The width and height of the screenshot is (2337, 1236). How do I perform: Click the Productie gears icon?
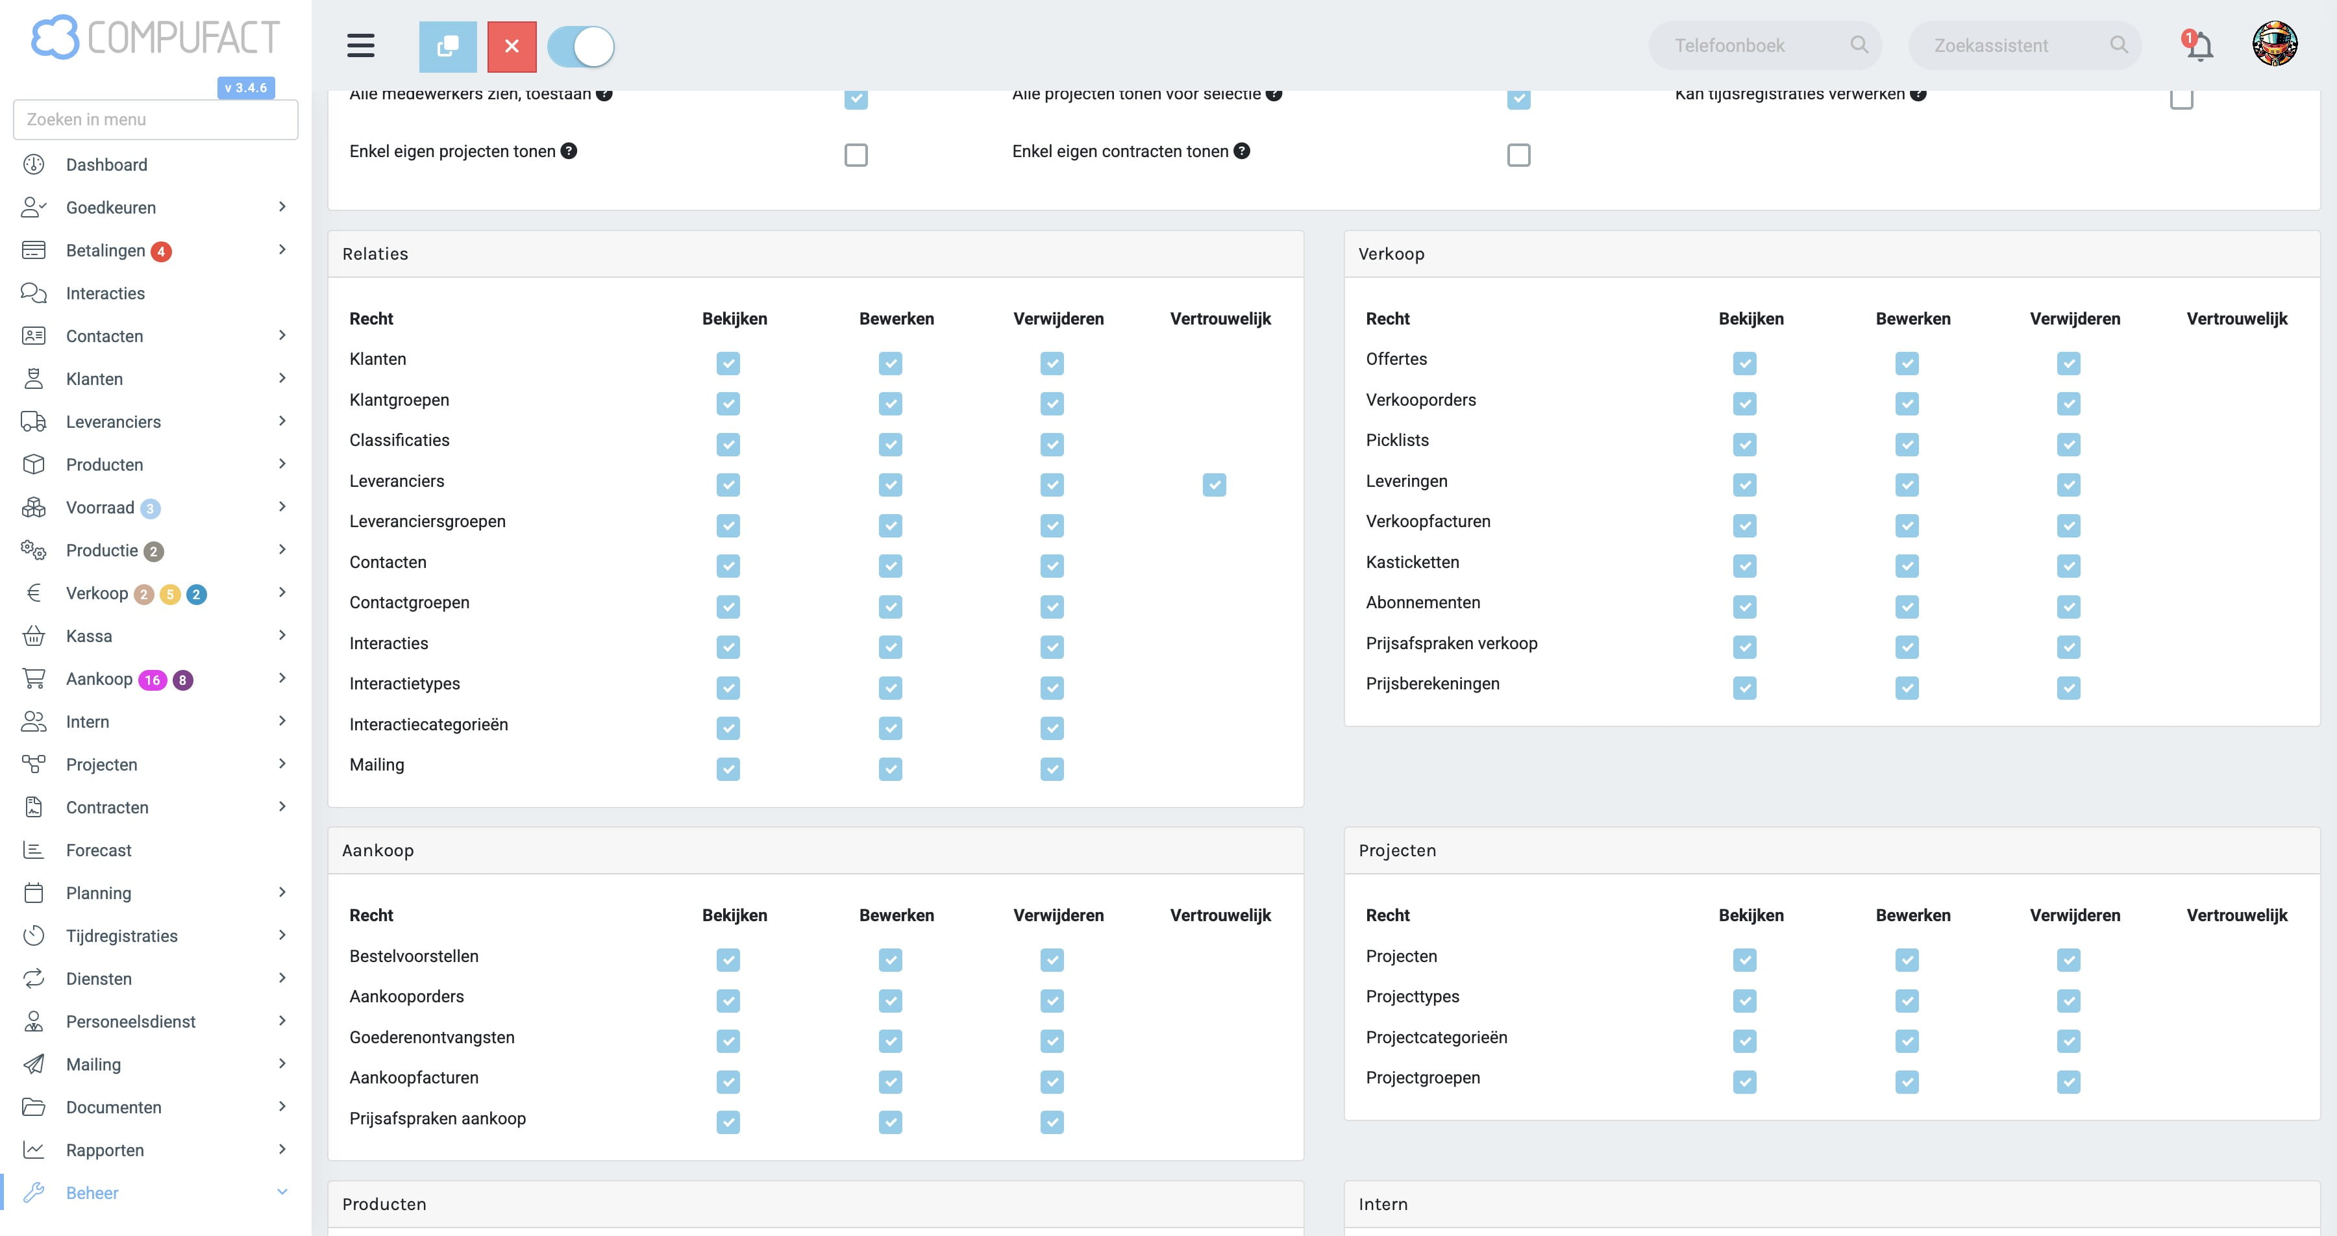pos(34,550)
